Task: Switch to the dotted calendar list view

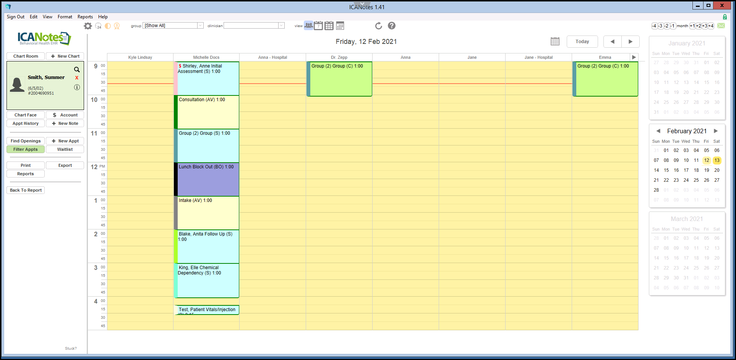Action: click(340, 26)
